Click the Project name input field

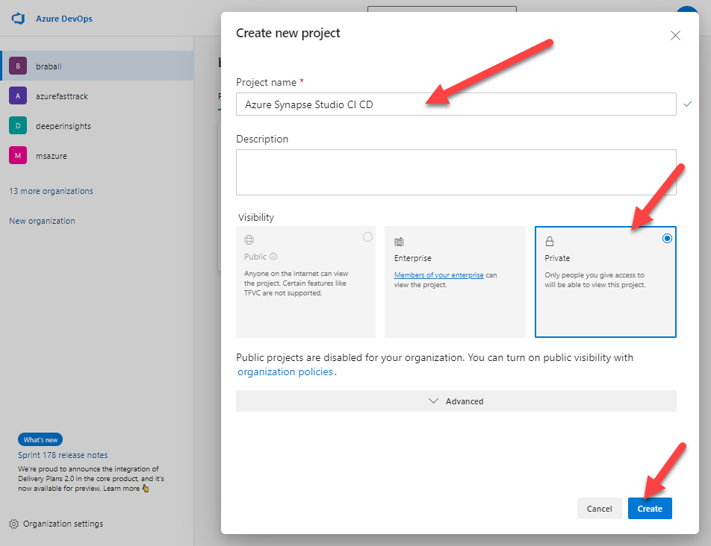point(456,104)
